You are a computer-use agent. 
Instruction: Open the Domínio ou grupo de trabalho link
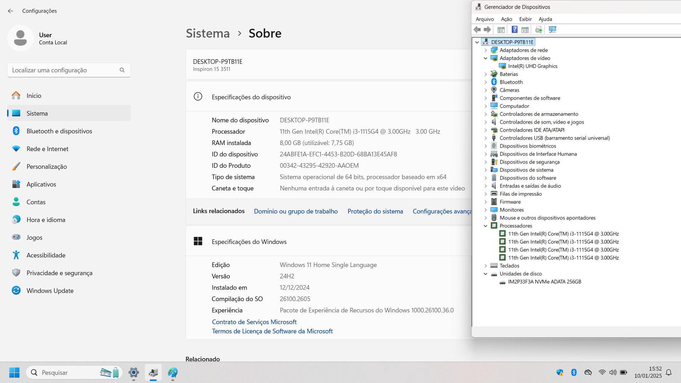pyautogui.click(x=296, y=211)
